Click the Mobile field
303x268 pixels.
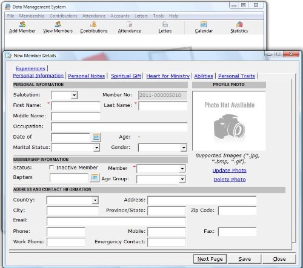167,232
